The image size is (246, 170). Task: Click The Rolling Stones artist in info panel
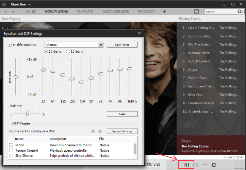click(195, 146)
